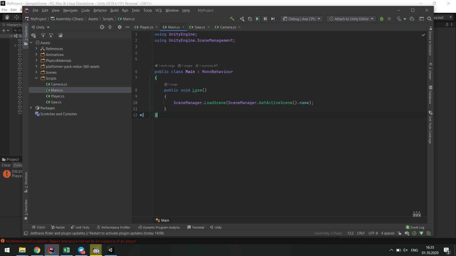Image resolution: width=456 pixels, height=256 pixels.
Task: Click Collapse All icon in Explorer panel
Action: pyautogui.click(x=110, y=27)
